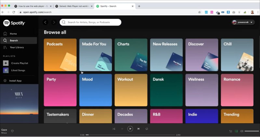Switch to 'How to use the web player' tab
This screenshot has height=137, width=260.
pos(33,6)
